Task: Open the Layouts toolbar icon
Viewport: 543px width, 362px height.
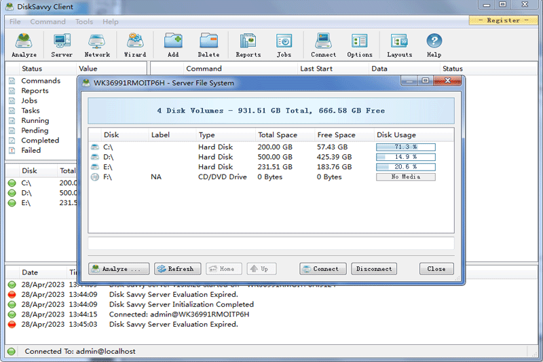Action: pyautogui.click(x=399, y=45)
